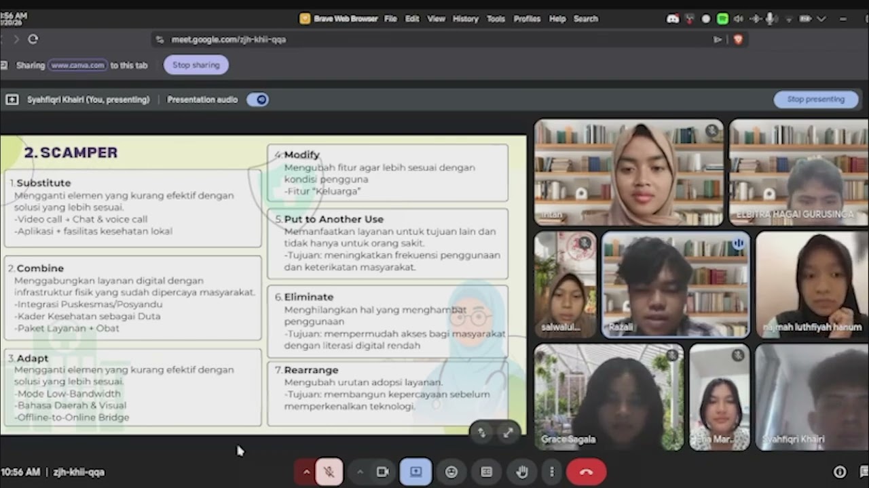The height and width of the screenshot is (488, 869).
Task: Select salwalul participant video tile
Action: tap(565, 285)
